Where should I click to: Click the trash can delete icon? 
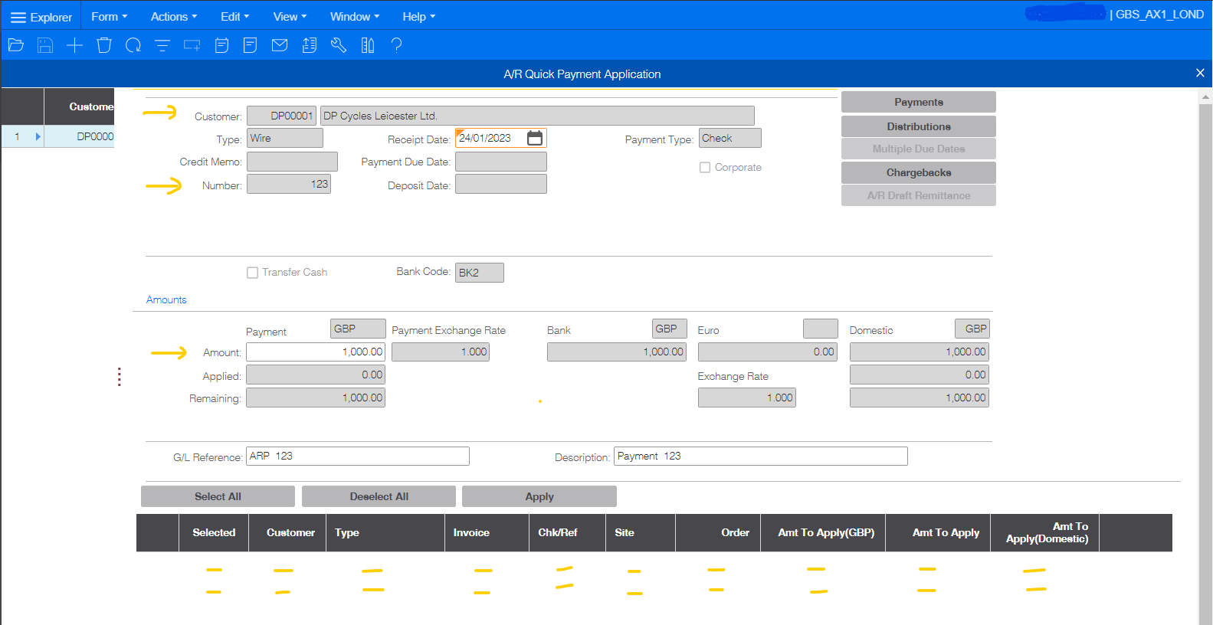tap(104, 46)
